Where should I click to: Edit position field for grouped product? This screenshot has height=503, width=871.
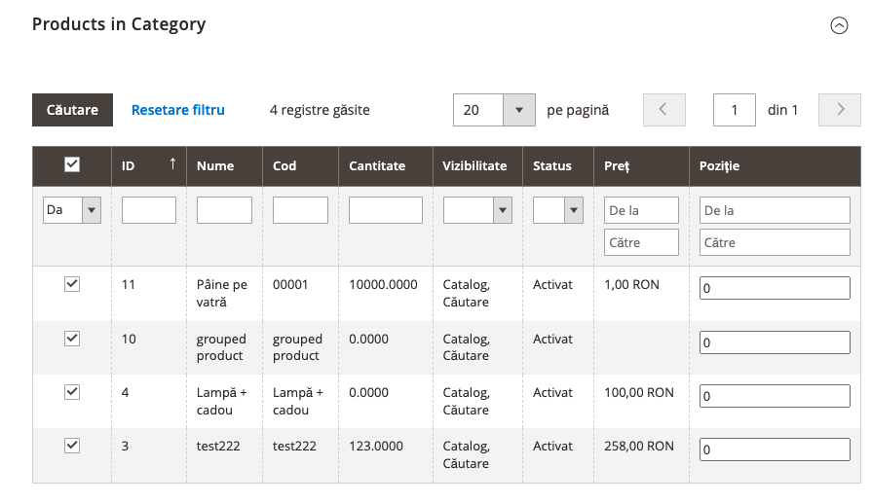(x=775, y=342)
